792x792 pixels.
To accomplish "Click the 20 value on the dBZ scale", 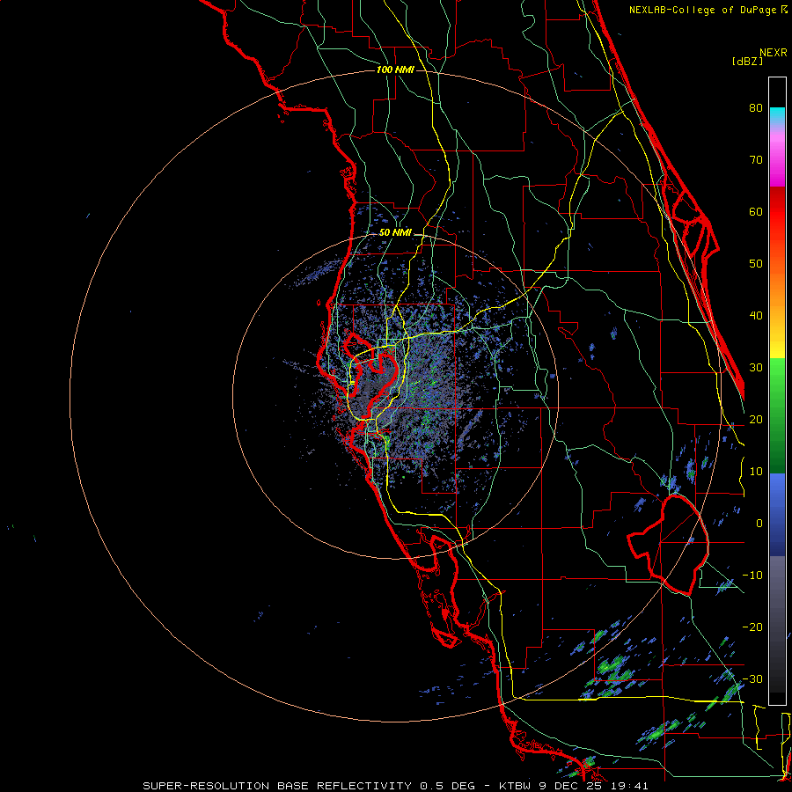I will (x=756, y=419).
